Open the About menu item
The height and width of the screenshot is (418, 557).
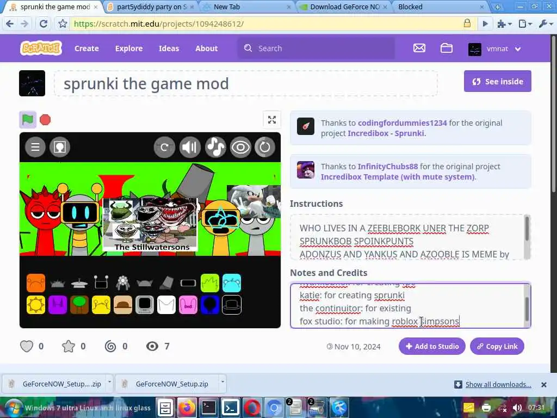coord(206,48)
